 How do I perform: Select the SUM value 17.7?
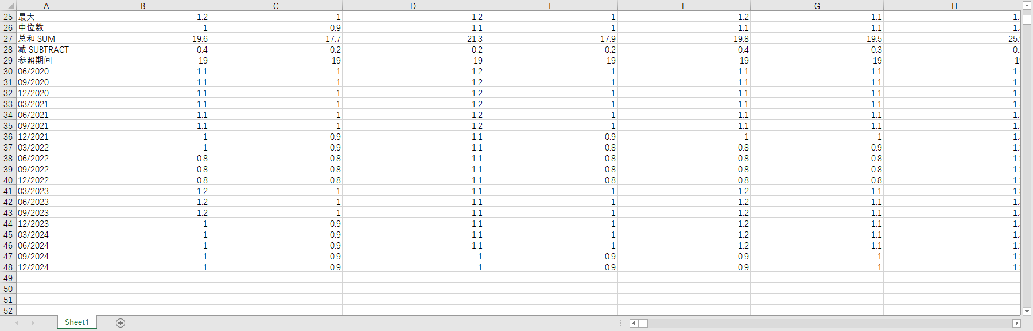(x=276, y=39)
